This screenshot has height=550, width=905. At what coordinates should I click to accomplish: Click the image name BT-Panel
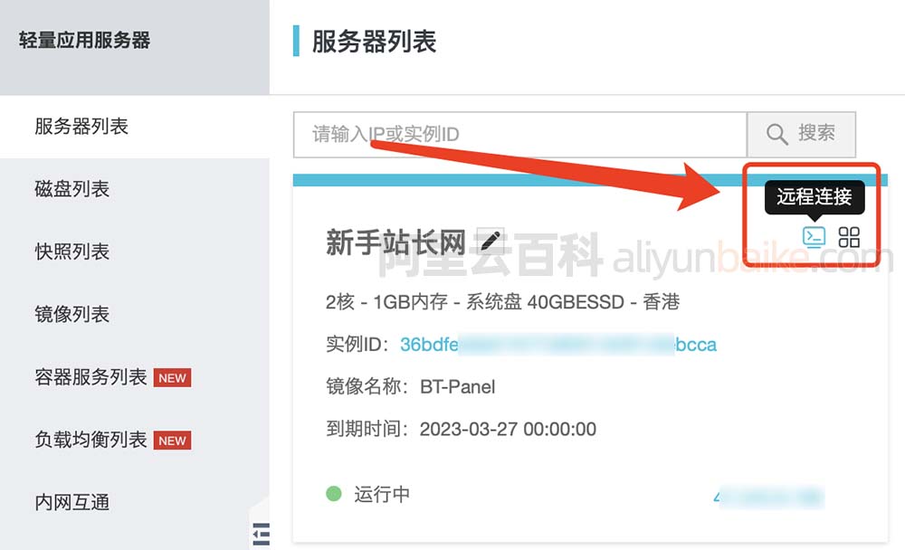(458, 386)
